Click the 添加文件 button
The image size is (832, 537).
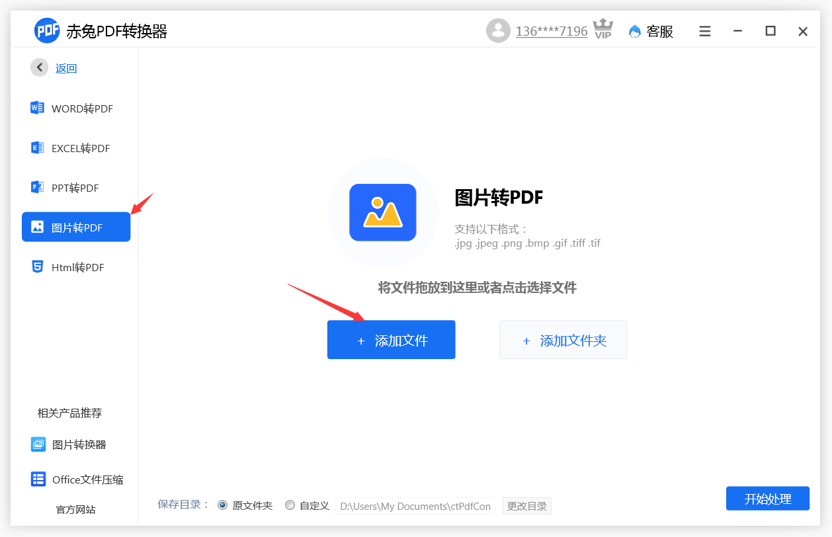tap(392, 340)
